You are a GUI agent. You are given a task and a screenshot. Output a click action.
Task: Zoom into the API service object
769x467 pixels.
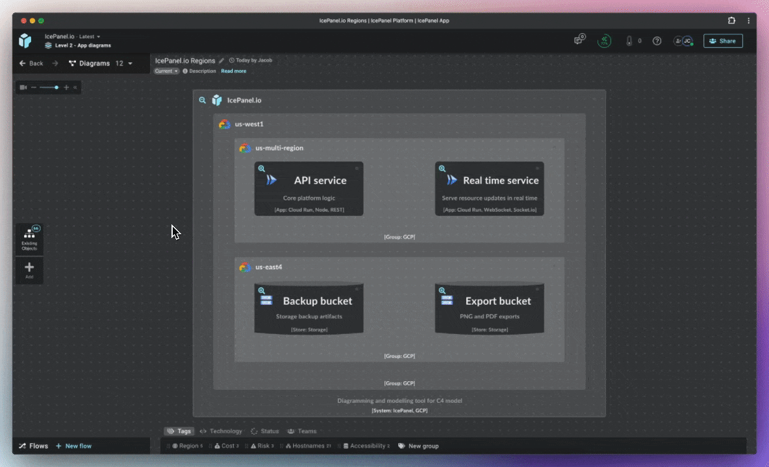coord(262,169)
